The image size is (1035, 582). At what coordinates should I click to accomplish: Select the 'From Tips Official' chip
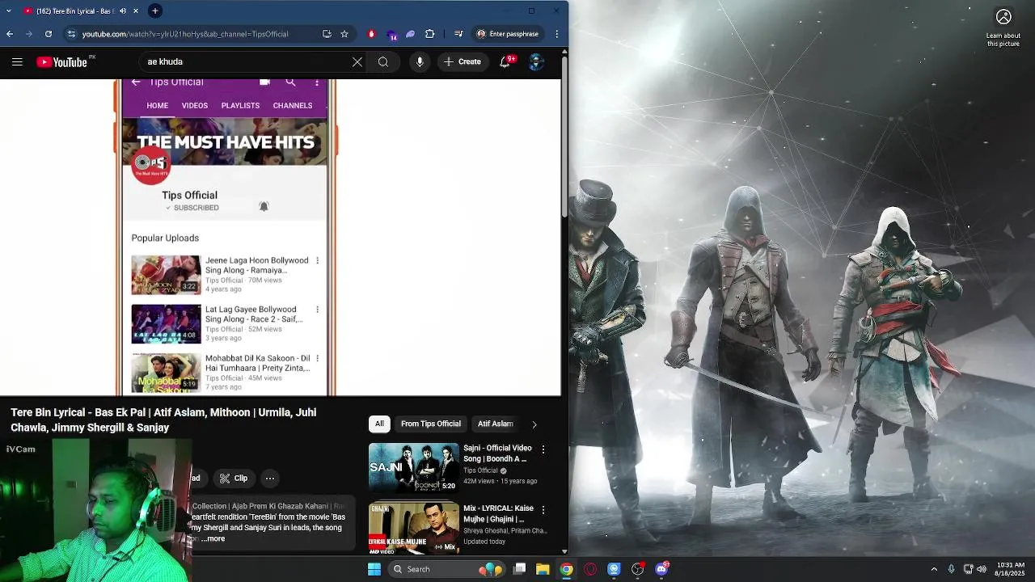tap(431, 424)
